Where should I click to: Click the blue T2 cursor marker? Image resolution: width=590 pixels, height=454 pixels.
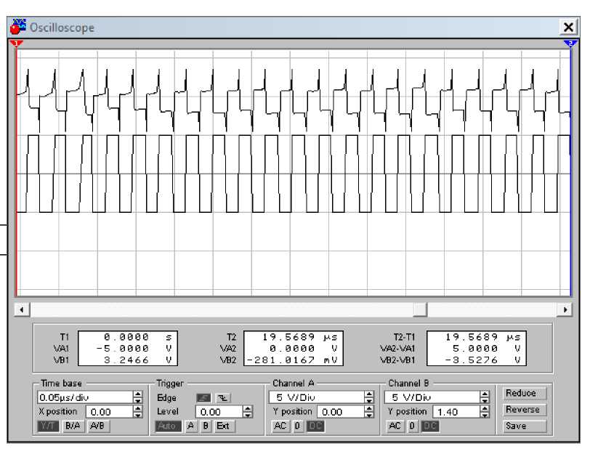(x=571, y=44)
